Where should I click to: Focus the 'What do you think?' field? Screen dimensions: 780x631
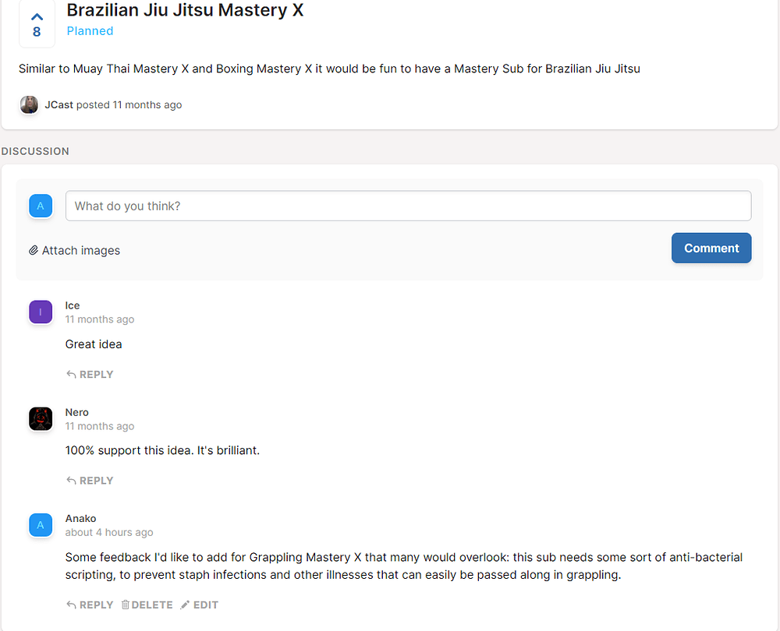pyautogui.click(x=409, y=206)
